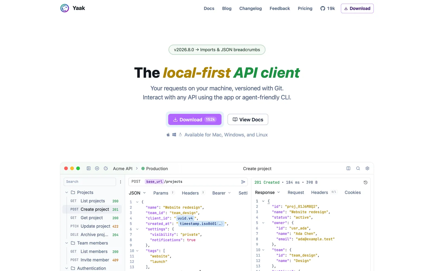Click the base_url variable in URL bar
Image resolution: width=434 pixels, height=271 pixels.
coord(154,182)
